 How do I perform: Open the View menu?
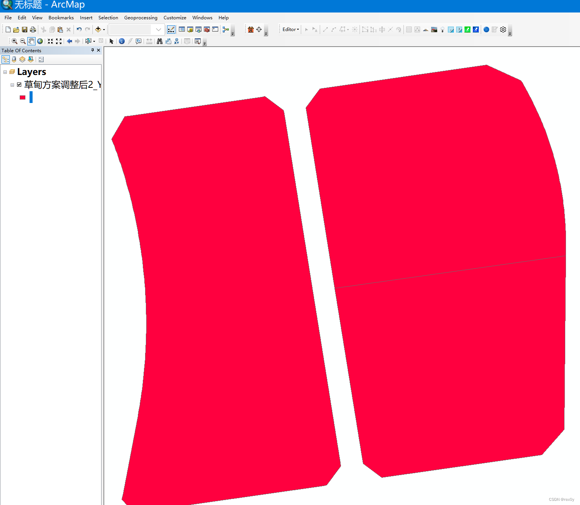click(x=37, y=18)
